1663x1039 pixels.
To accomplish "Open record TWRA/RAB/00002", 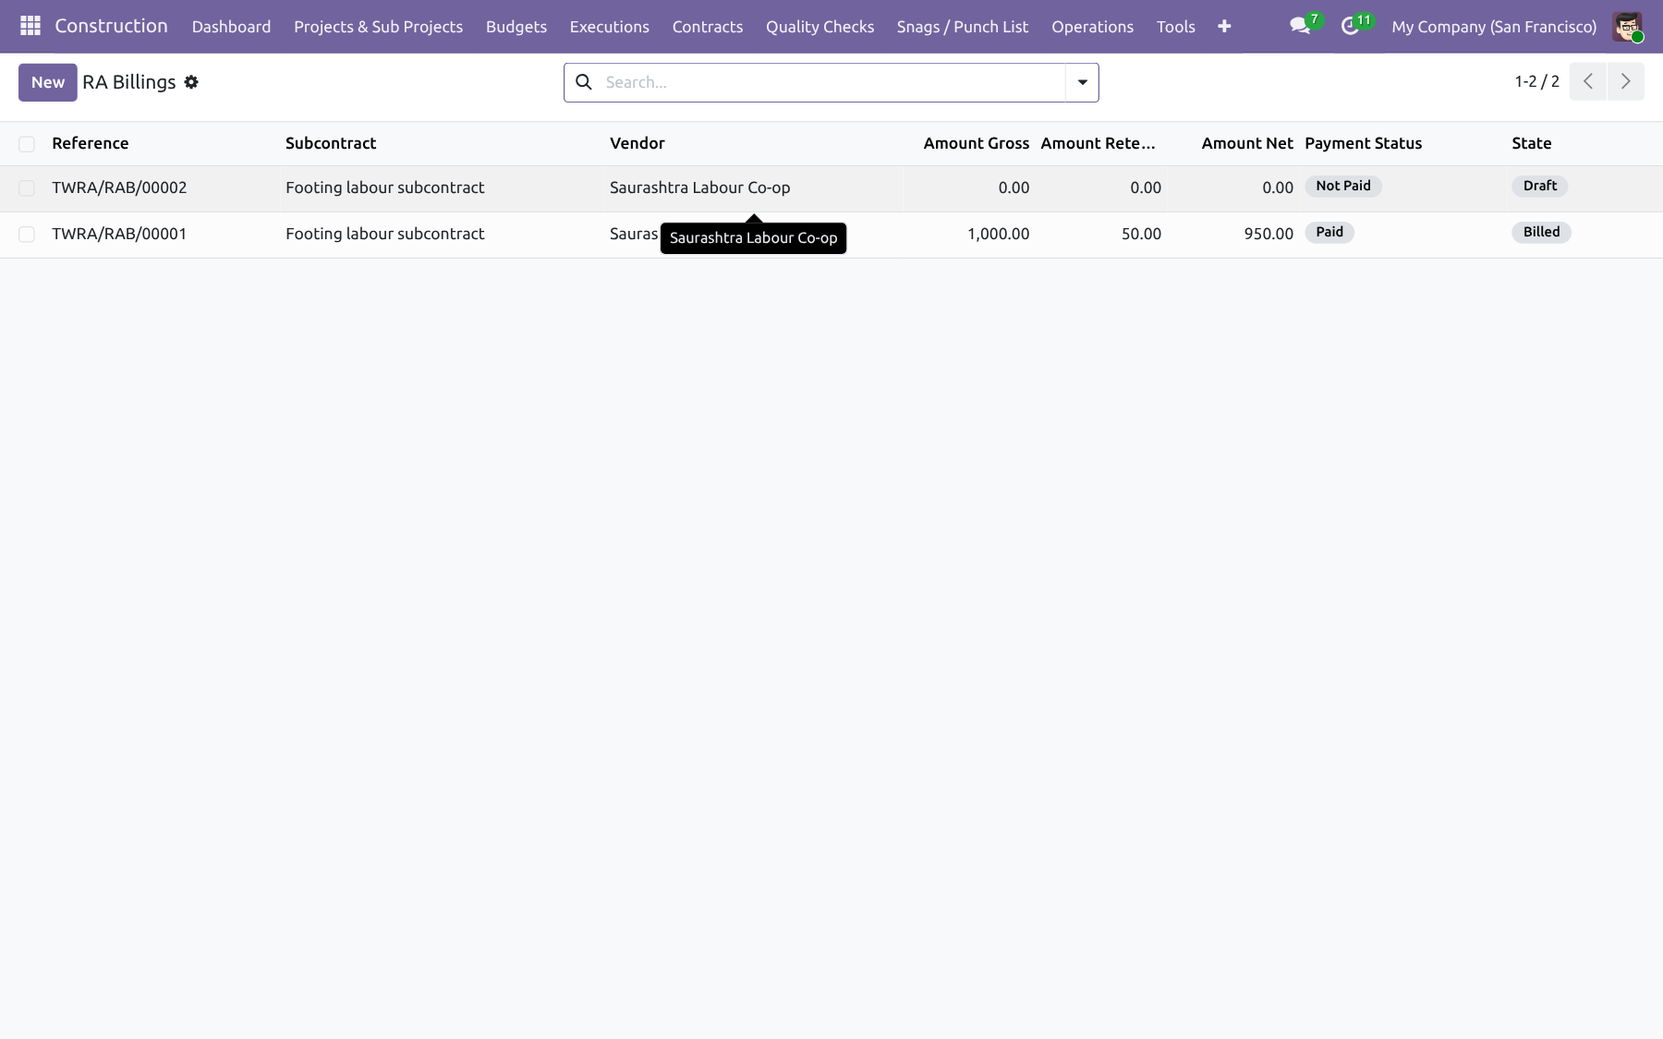I will click(119, 187).
